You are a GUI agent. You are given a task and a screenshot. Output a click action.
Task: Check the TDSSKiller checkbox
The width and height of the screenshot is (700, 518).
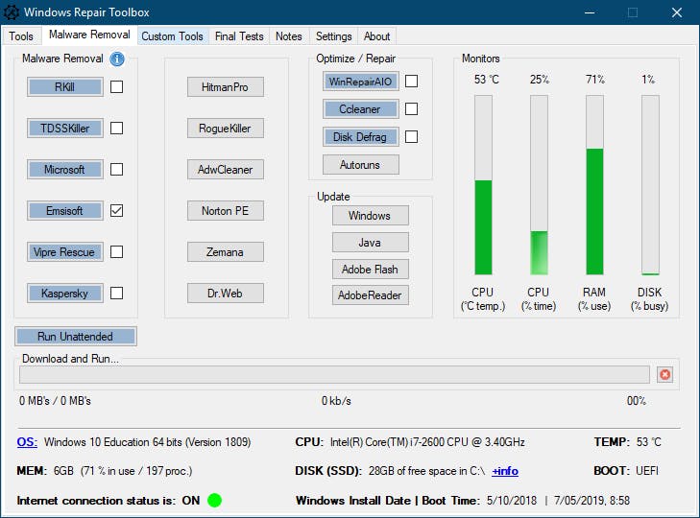pyautogui.click(x=116, y=128)
